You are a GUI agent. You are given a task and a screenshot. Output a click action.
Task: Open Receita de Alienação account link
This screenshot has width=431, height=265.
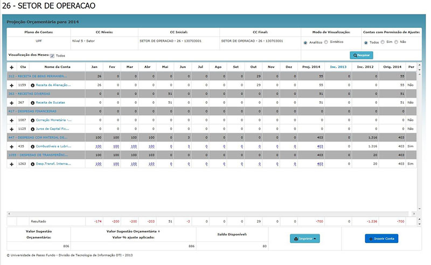click(53, 85)
